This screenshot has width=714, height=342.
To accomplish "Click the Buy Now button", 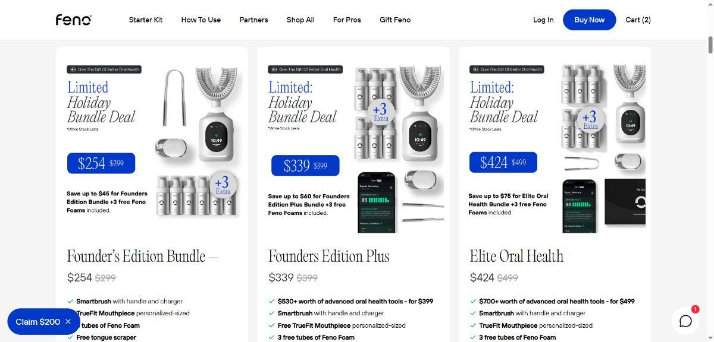I will click(589, 20).
